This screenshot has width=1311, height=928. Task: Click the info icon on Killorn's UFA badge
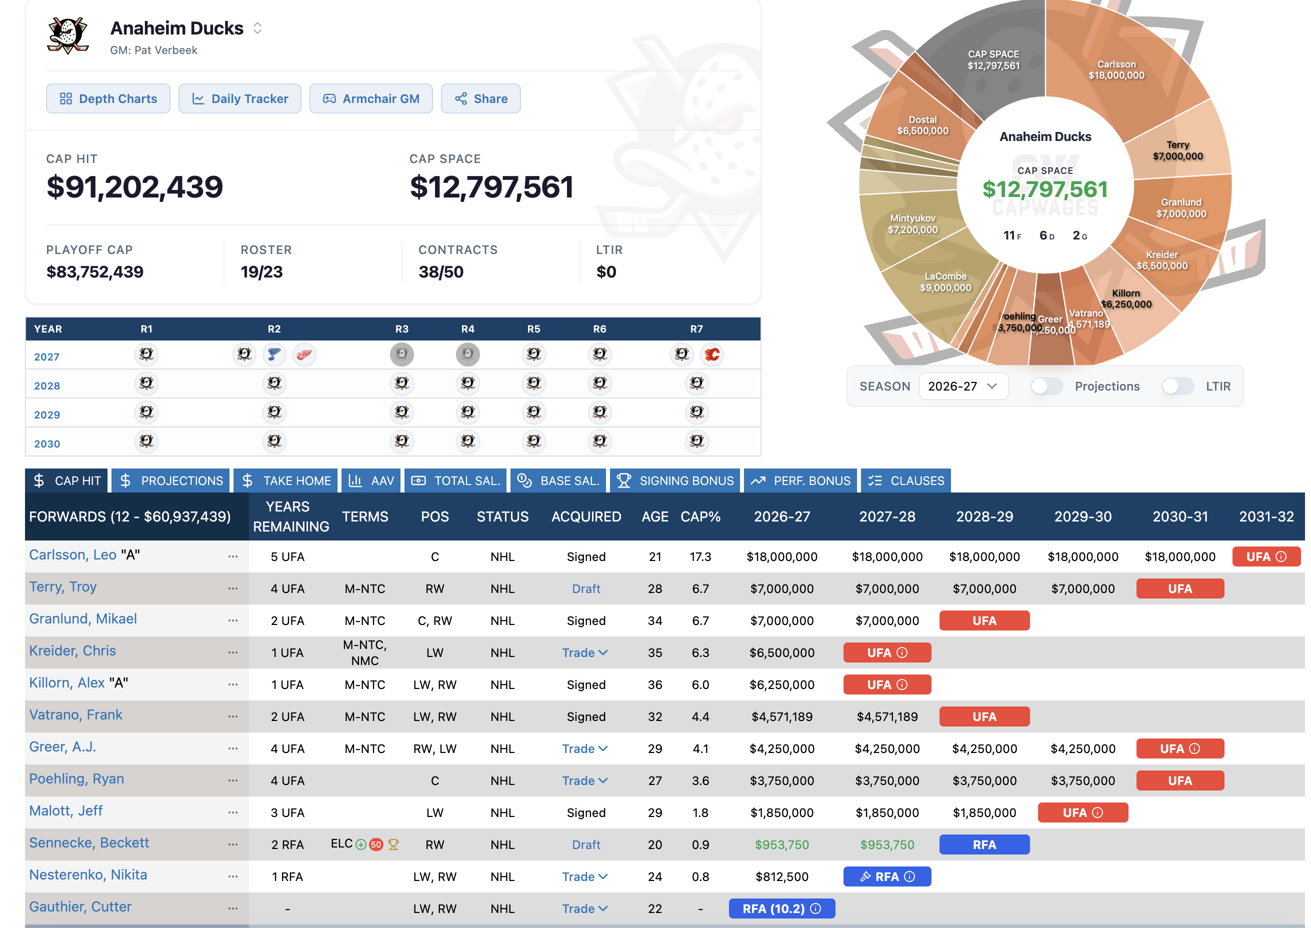[x=902, y=684]
